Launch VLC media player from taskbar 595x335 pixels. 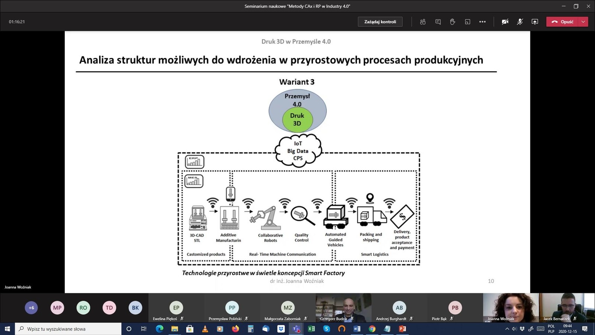click(x=205, y=329)
